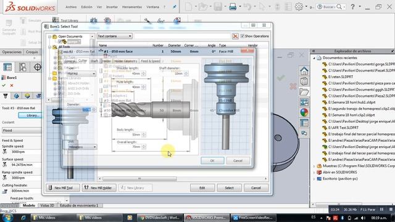Click the Save disk icon in top toolbar
The width and height of the screenshot is (395, 222).
(218, 7)
